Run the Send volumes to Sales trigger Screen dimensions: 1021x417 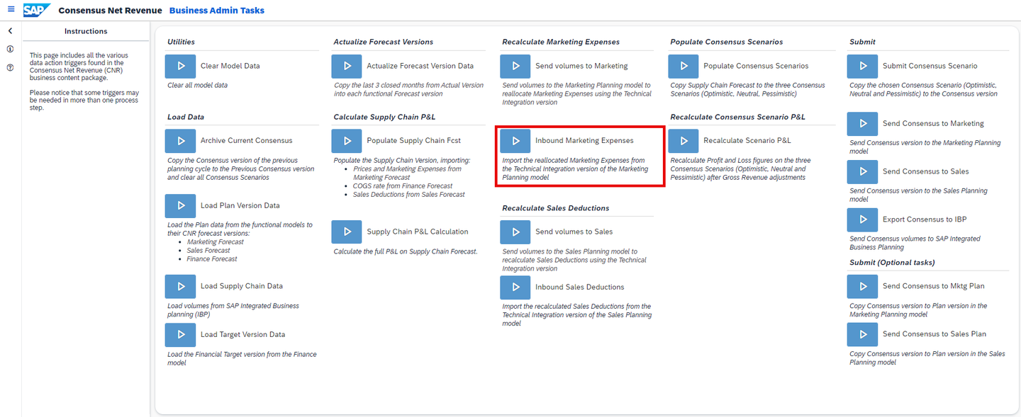tap(515, 232)
